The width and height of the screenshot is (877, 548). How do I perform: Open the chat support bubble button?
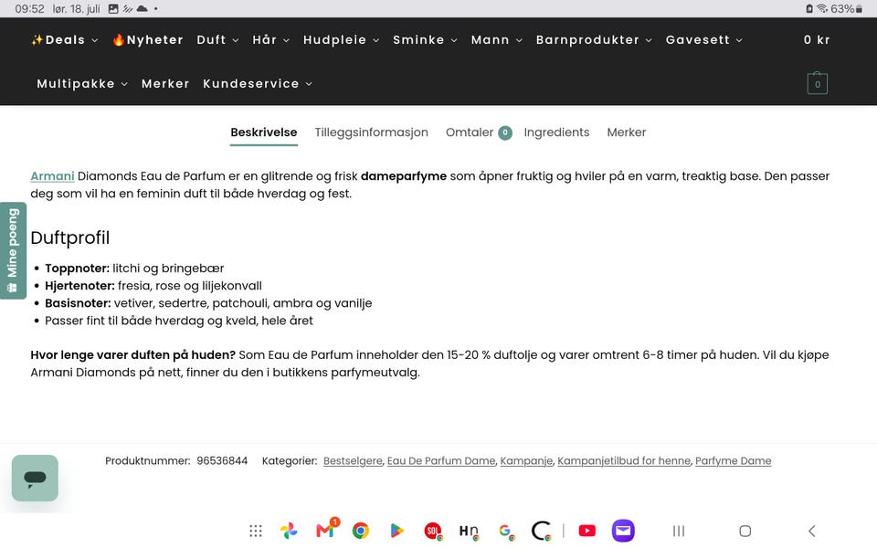tap(35, 478)
